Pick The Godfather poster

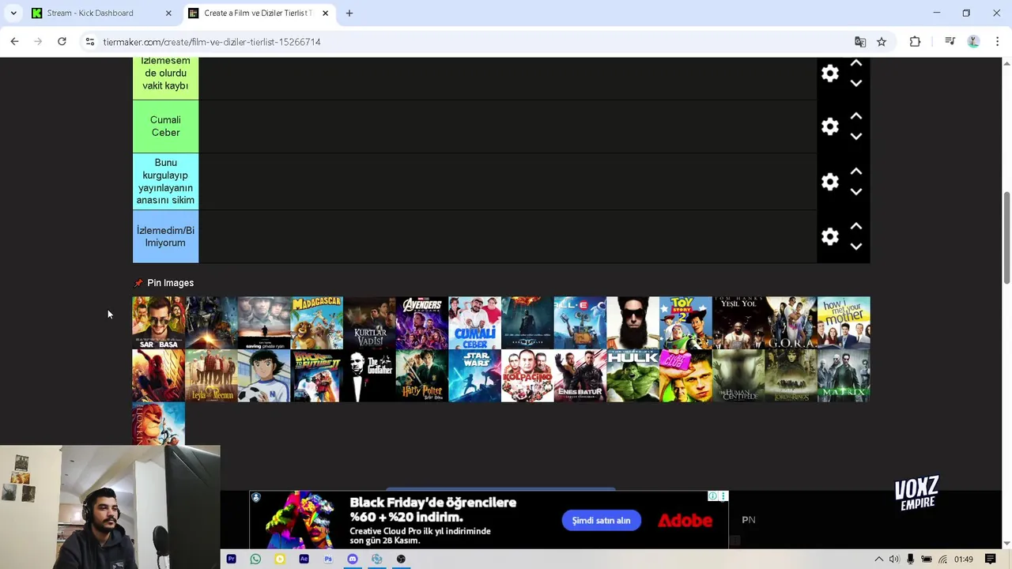369,375
